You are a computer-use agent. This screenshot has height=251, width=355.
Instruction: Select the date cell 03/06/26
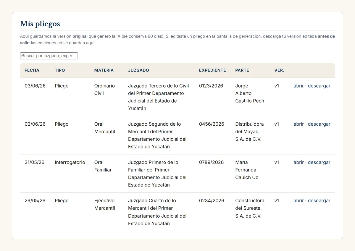[x=35, y=86]
